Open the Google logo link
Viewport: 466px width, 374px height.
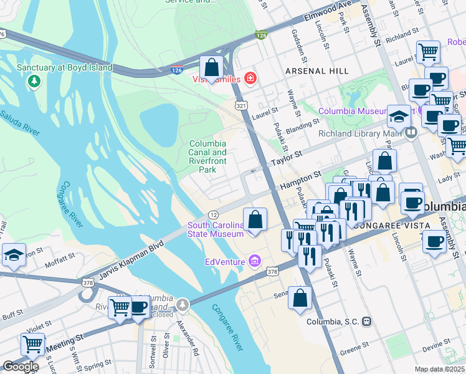[x=21, y=367]
